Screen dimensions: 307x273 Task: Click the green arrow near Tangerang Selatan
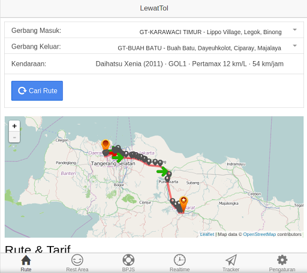click(x=118, y=157)
